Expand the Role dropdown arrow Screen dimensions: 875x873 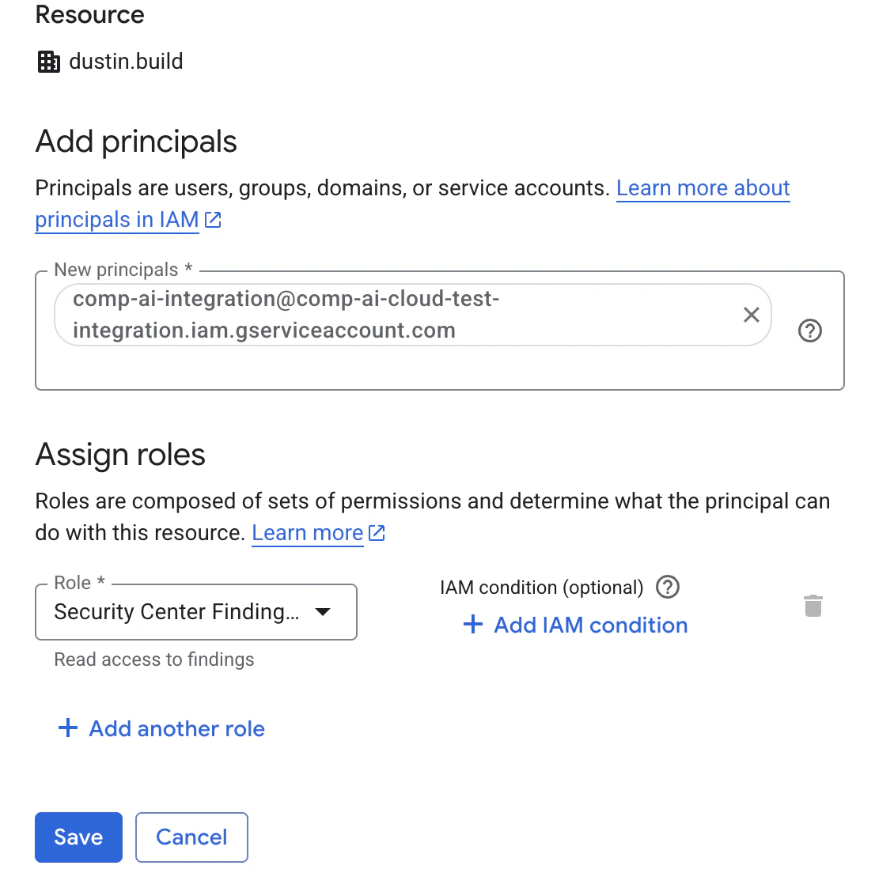(323, 612)
